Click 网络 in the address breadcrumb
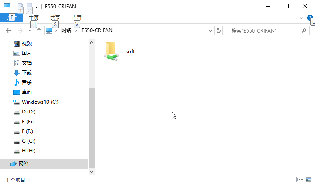The image size is (315, 185). (x=66, y=30)
